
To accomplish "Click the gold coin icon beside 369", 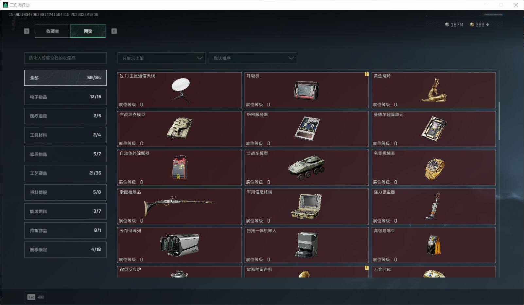I will click(x=472, y=24).
